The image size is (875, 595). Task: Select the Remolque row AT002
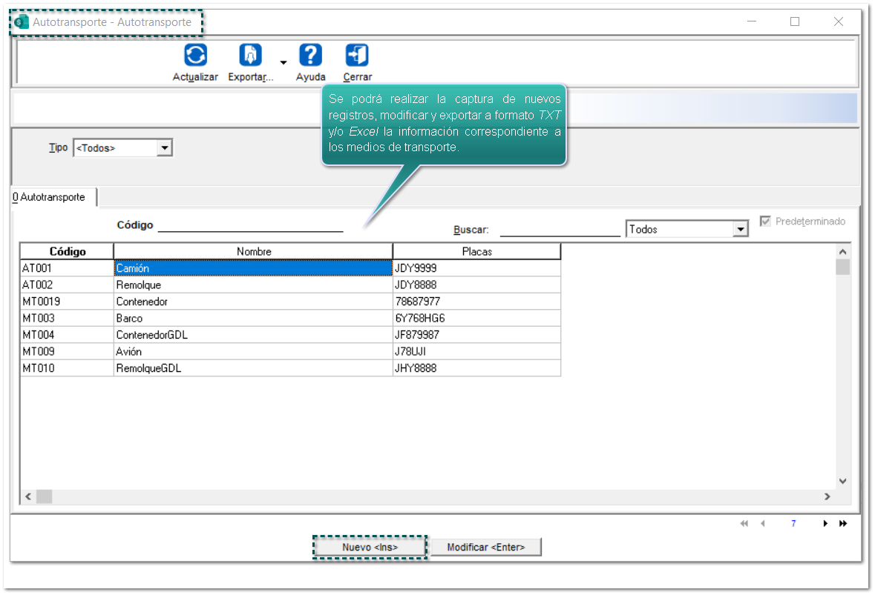(x=138, y=285)
